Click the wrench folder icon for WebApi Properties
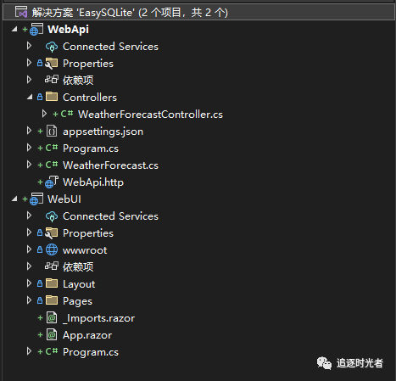 (52, 64)
